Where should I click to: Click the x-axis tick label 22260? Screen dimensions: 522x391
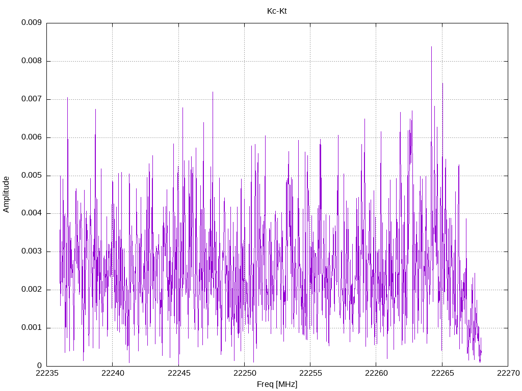pyautogui.click(x=377, y=373)
